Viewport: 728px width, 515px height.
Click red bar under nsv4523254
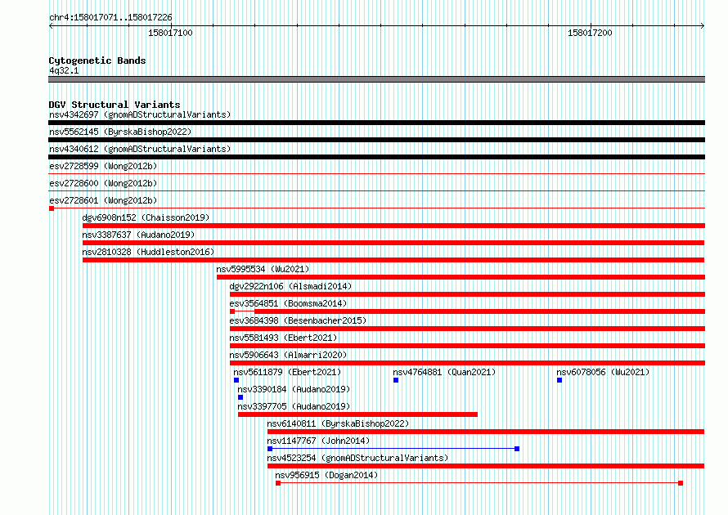(486, 466)
